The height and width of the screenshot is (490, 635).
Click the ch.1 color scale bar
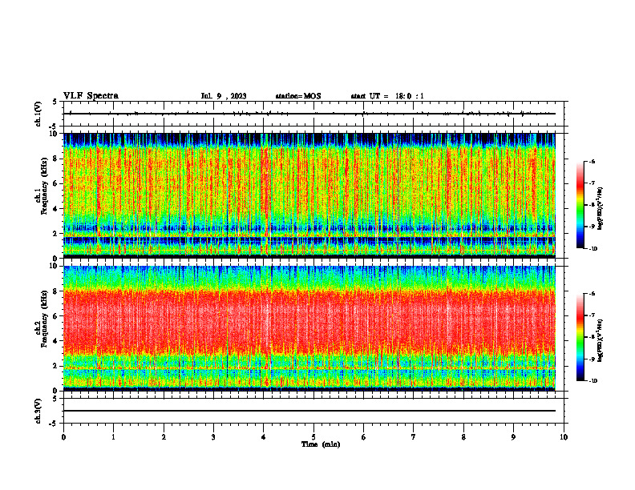coord(580,205)
